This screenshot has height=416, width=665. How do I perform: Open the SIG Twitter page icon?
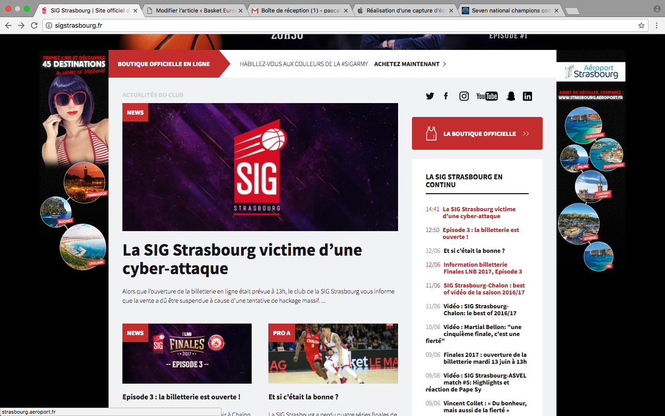[430, 96]
